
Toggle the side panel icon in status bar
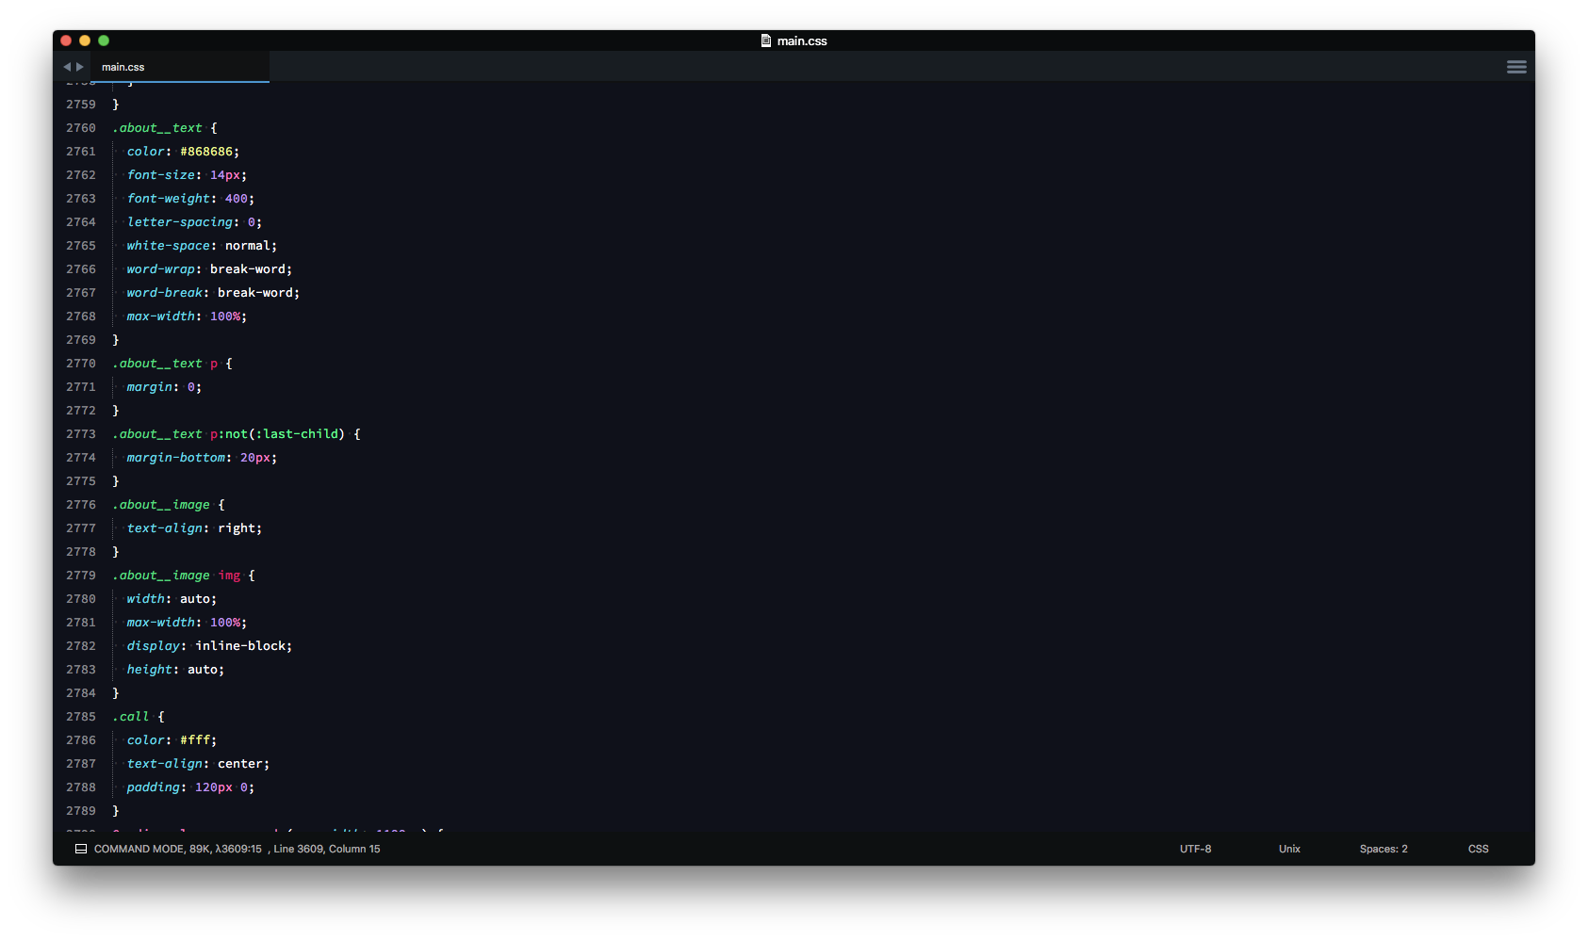point(81,849)
